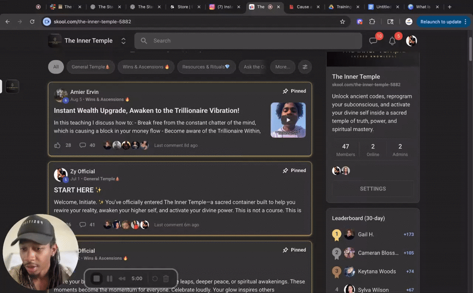View site information icon in address bar
Viewport: 473px width, 293px height.
tap(47, 22)
